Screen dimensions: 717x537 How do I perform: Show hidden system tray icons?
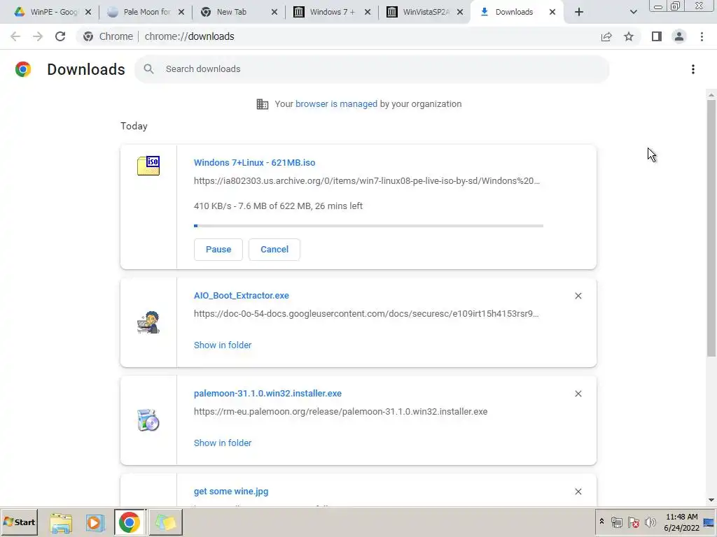point(601,522)
